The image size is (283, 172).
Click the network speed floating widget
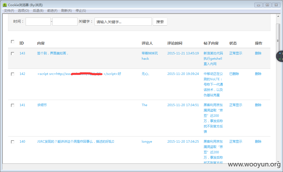280,56
